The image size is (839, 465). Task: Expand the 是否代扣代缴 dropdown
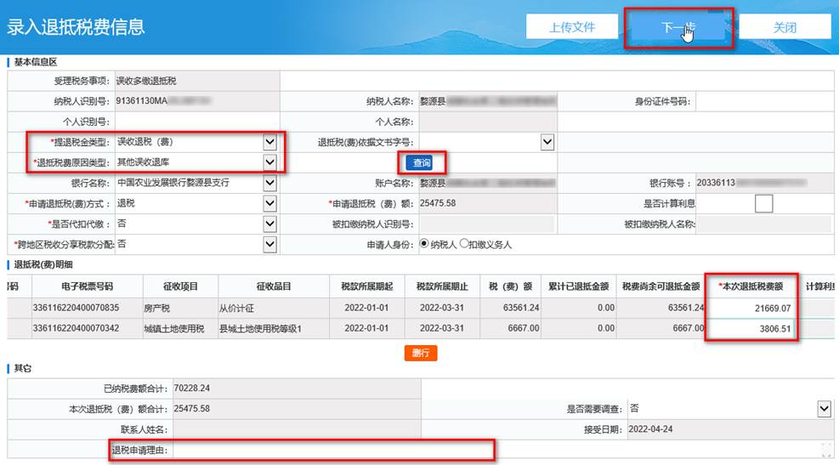[269, 224]
